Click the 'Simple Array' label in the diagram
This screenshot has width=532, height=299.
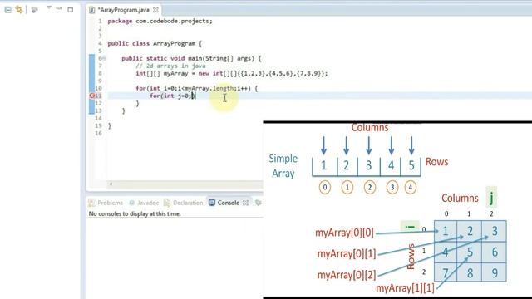[x=283, y=166]
